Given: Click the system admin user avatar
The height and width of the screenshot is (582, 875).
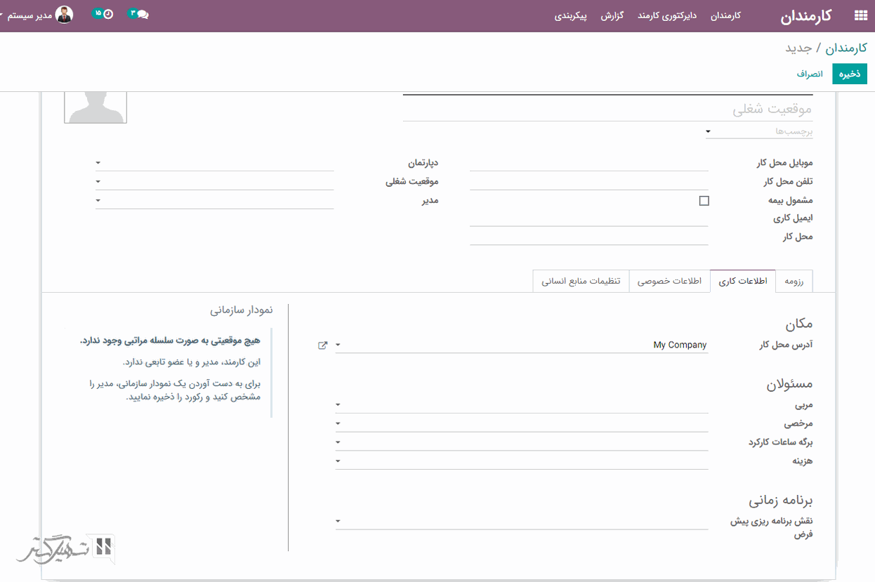Looking at the screenshot, I should tap(65, 15).
